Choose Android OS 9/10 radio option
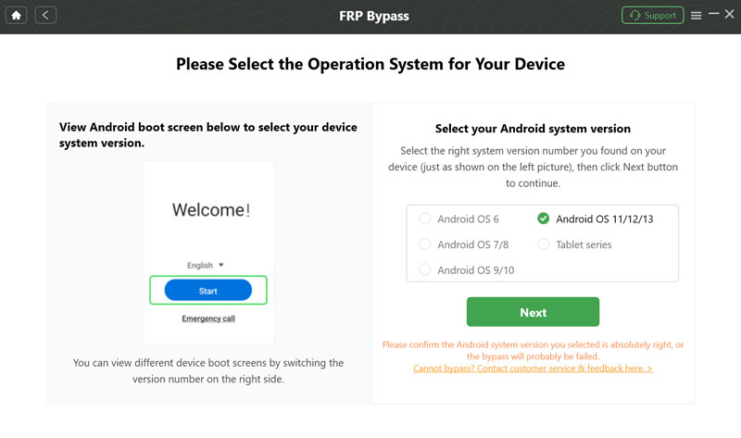The width and height of the screenshot is (741, 438). coord(425,270)
